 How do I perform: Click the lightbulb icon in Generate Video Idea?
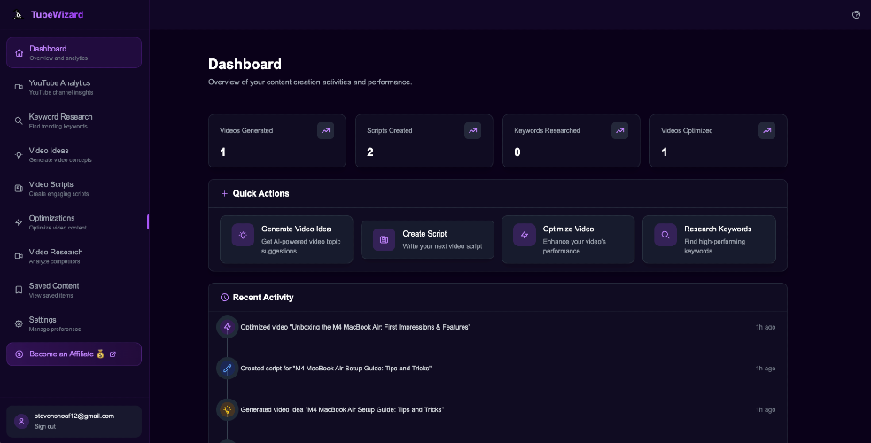pyautogui.click(x=243, y=235)
